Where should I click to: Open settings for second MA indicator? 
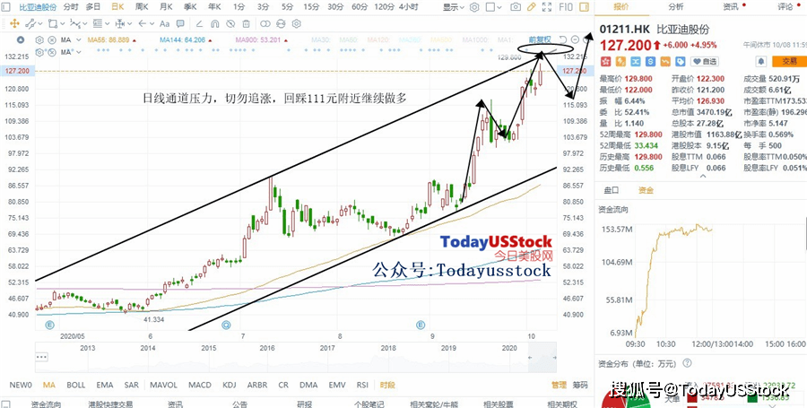(x=39, y=52)
